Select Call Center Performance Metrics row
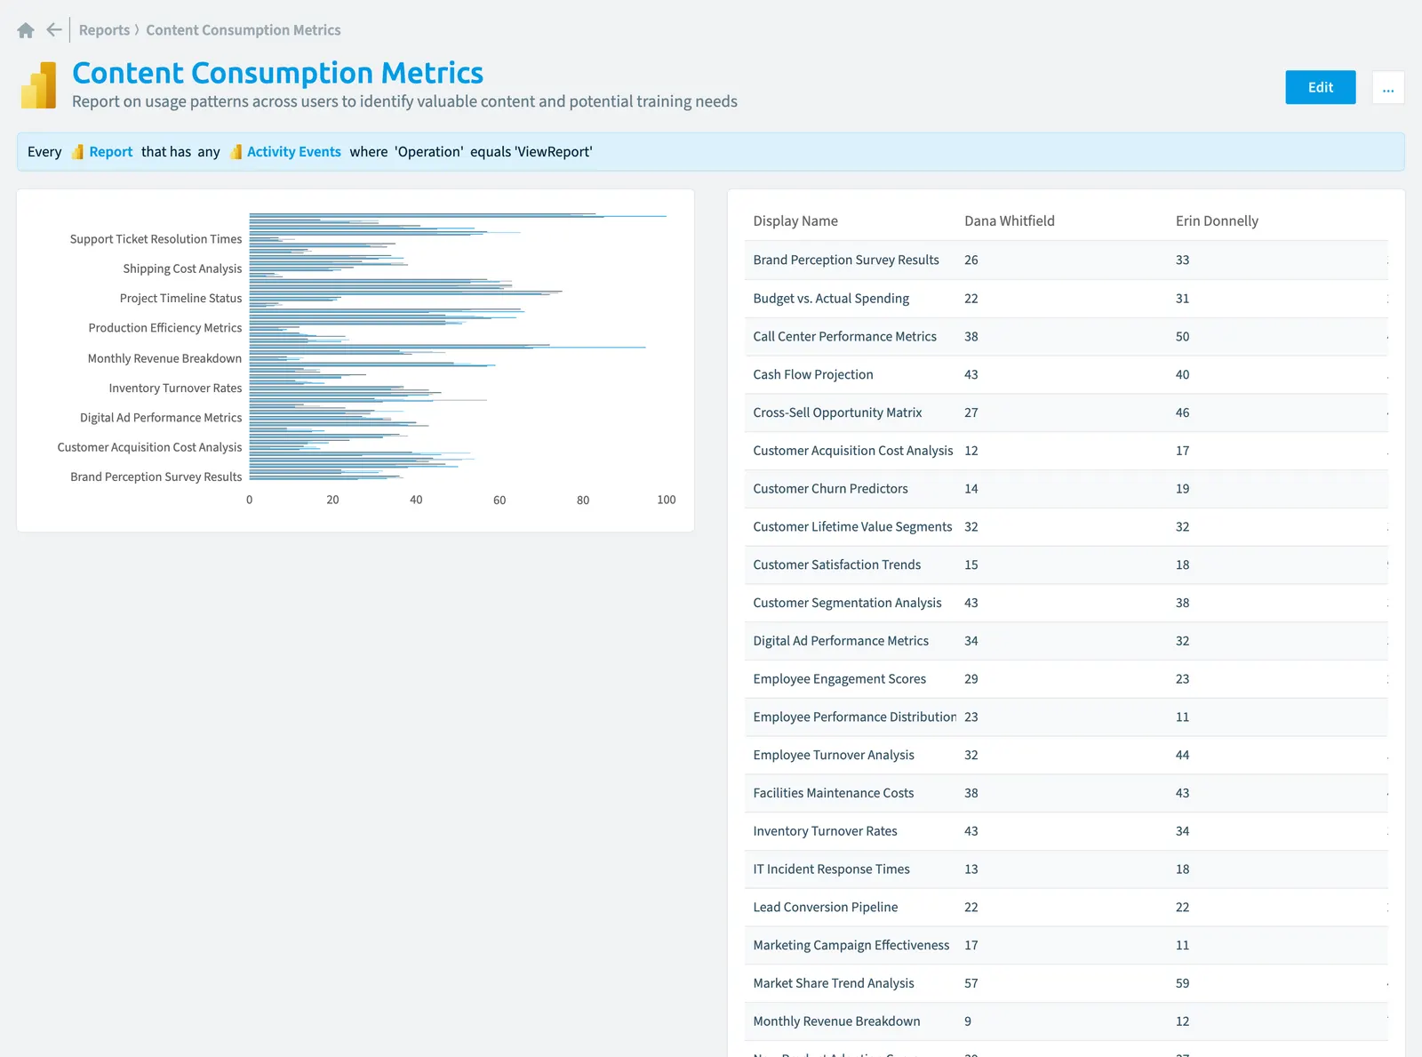Screen dimensions: 1422x1057 (1066, 337)
